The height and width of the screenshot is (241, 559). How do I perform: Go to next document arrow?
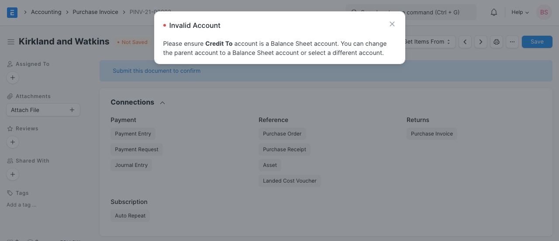(x=481, y=42)
